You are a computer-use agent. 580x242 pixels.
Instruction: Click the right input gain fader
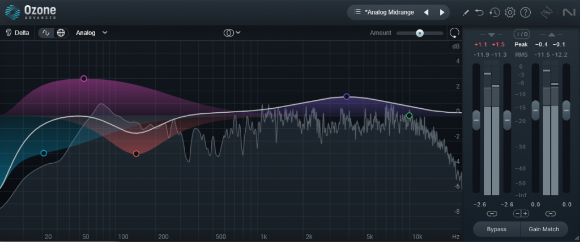(507, 120)
